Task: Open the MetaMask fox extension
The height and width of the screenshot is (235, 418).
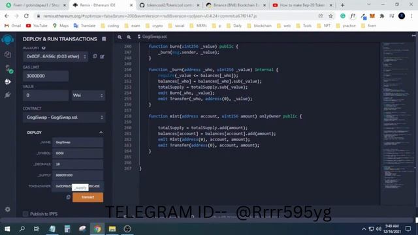Action: (x=372, y=16)
